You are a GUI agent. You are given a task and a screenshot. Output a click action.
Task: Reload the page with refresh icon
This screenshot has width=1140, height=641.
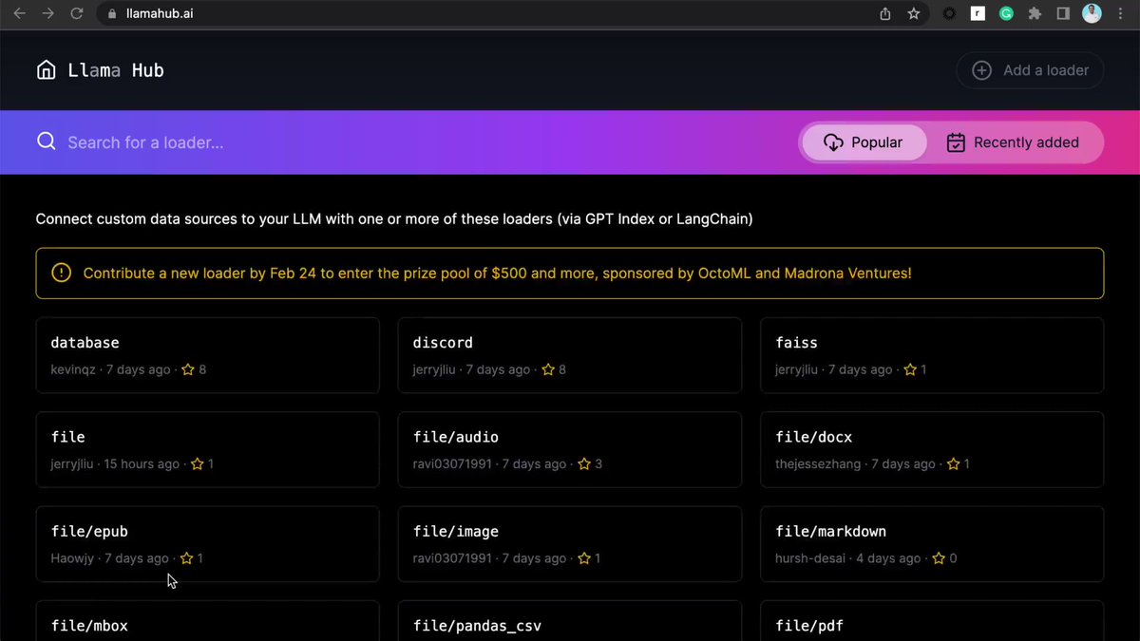[x=77, y=14]
